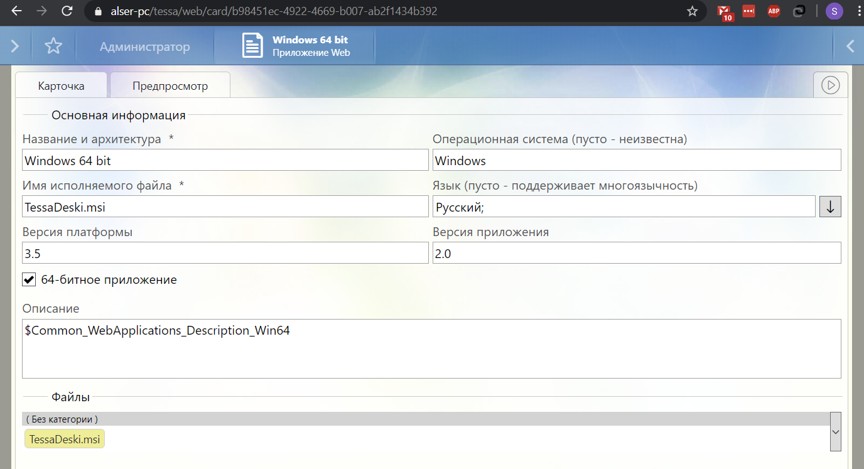Click document icon of Windows 64 bit tab

(x=252, y=46)
